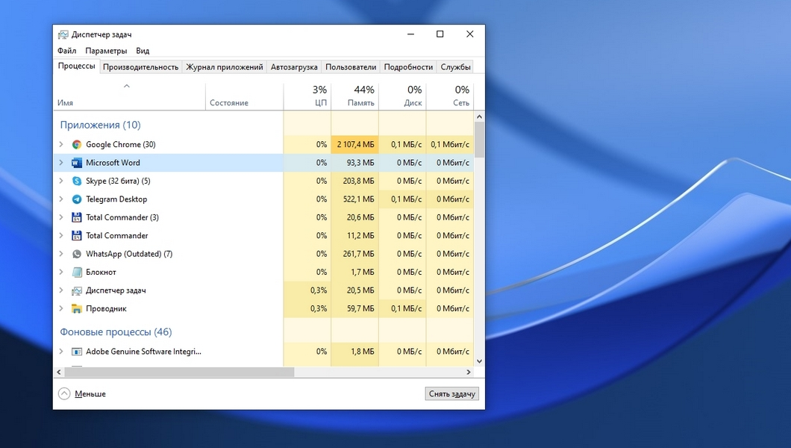Sort by the Диск column header

(x=402, y=96)
